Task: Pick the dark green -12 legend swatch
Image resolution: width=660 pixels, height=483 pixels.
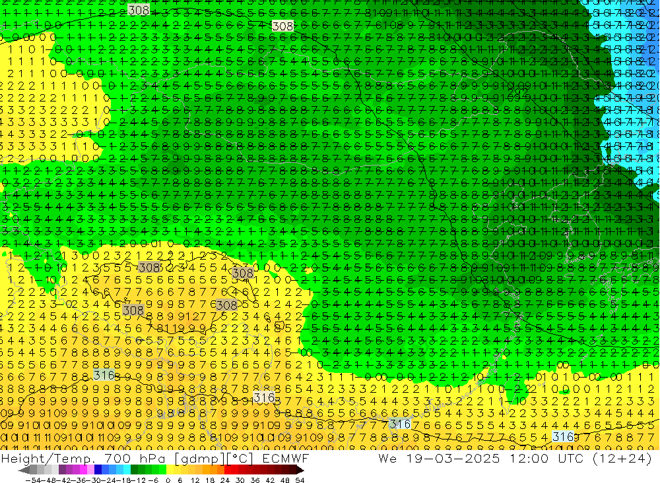Action: click(134, 470)
